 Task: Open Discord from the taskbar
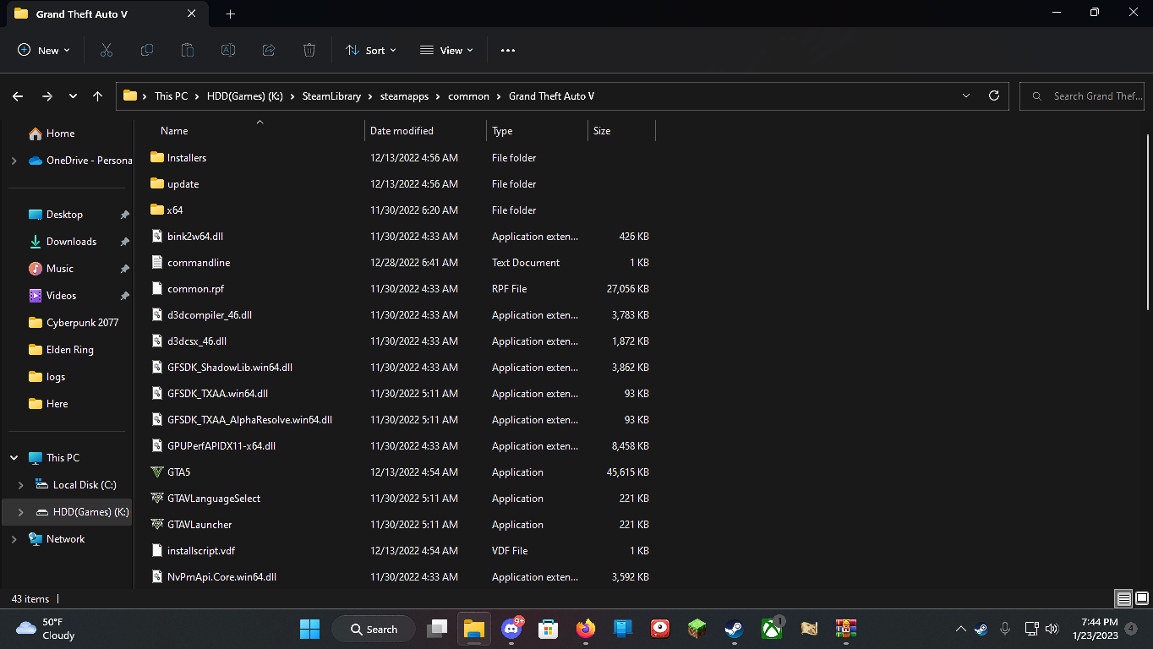click(511, 629)
